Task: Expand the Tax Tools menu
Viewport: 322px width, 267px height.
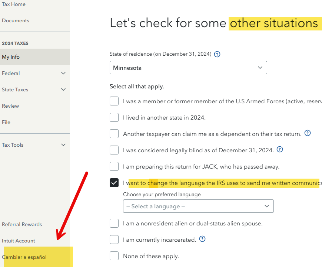Action: pyautogui.click(x=63, y=145)
